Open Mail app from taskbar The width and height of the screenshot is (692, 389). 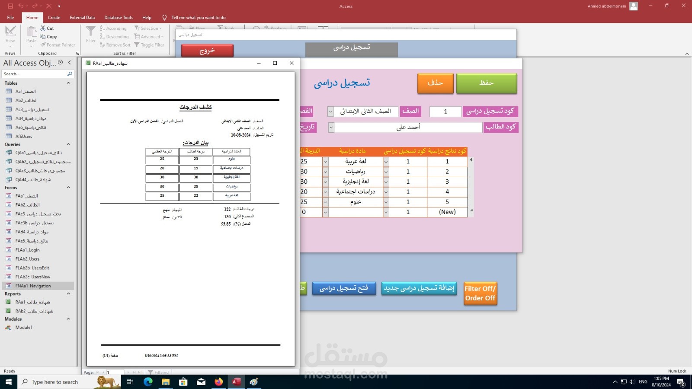click(201, 382)
